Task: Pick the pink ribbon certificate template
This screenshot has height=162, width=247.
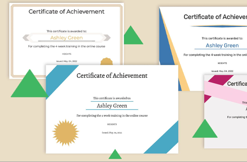Action: (225, 112)
